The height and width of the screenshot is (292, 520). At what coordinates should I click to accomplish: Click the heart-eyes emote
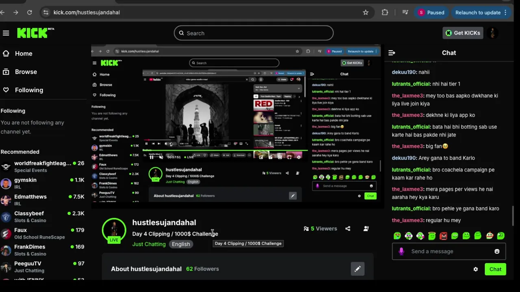pyautogui.click(x=397, y=236)
